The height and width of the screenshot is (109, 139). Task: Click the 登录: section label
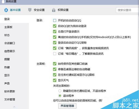pos(39,20)
